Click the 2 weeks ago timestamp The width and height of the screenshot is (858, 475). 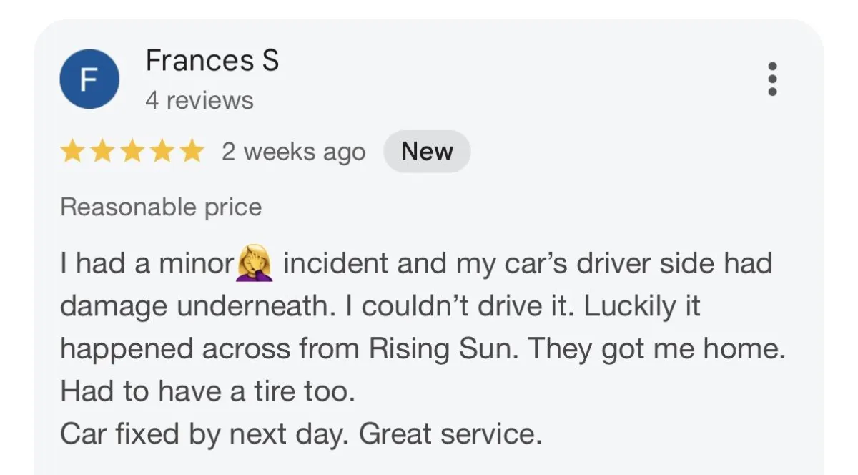point(293,152)
